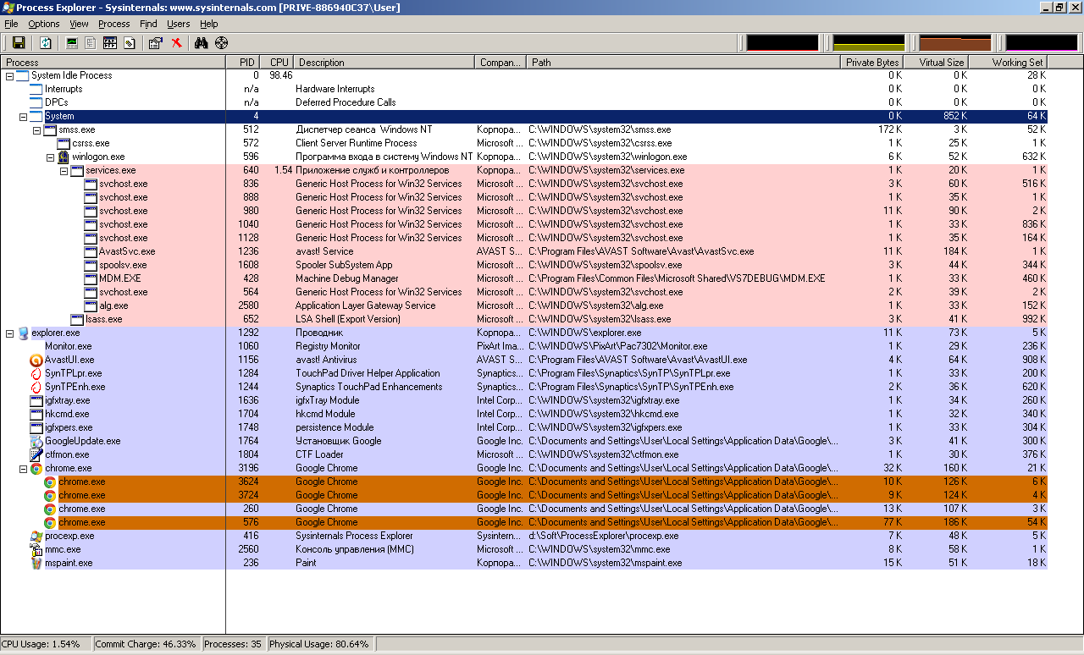Click the Save toolbar icon

[18, 43]
